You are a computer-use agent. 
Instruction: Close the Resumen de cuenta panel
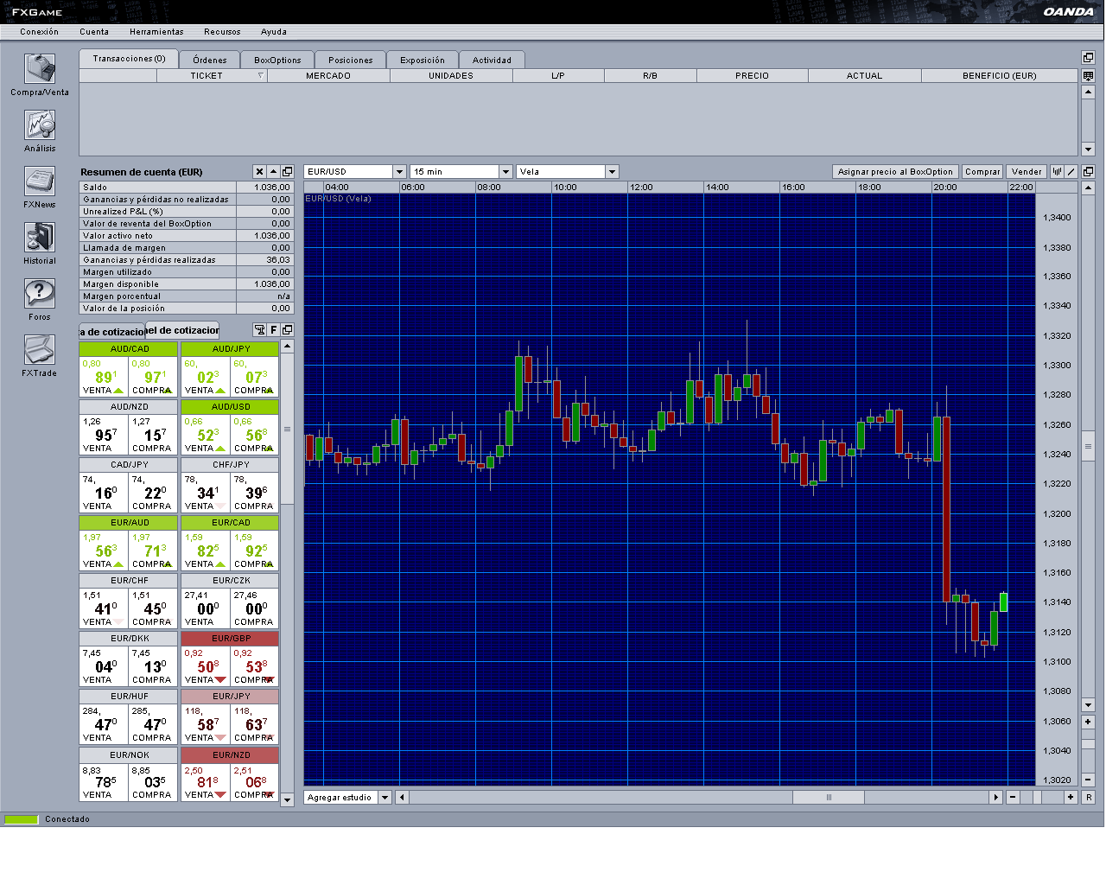(259, 172)
